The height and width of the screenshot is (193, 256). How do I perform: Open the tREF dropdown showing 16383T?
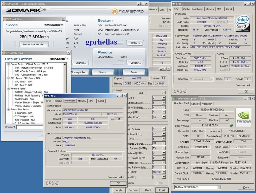coord(164,172)
